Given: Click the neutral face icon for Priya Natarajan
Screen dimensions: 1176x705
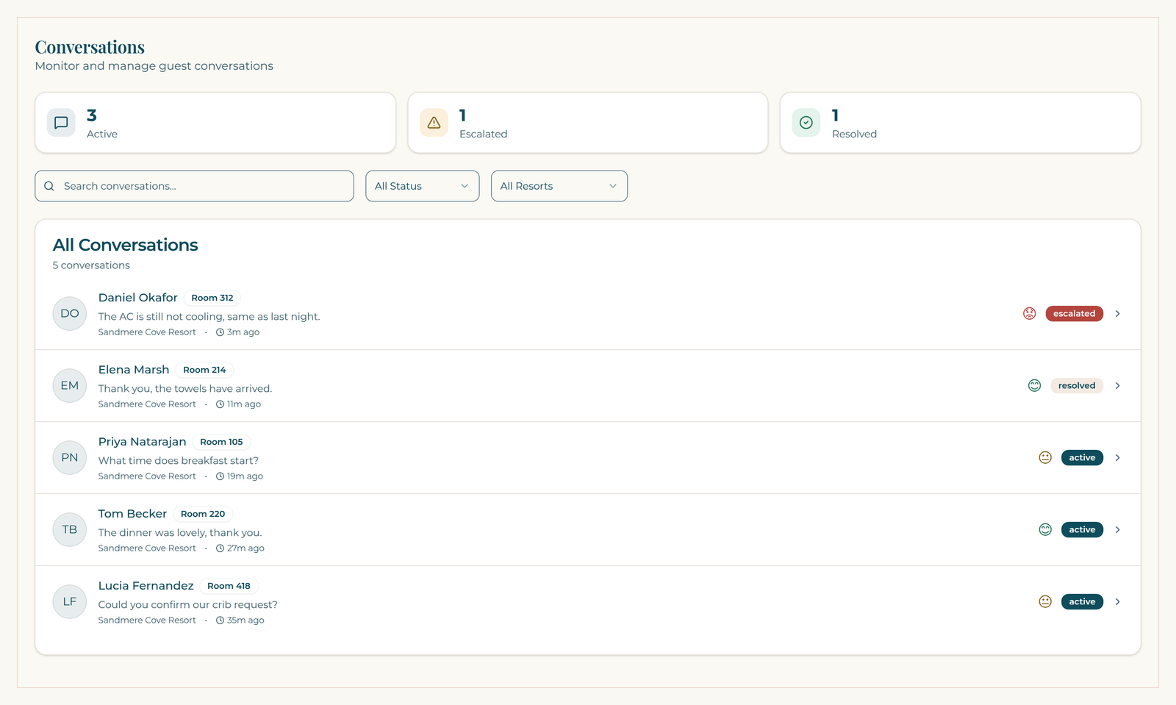Looking at the screenshot, I should pos(1045,457).
